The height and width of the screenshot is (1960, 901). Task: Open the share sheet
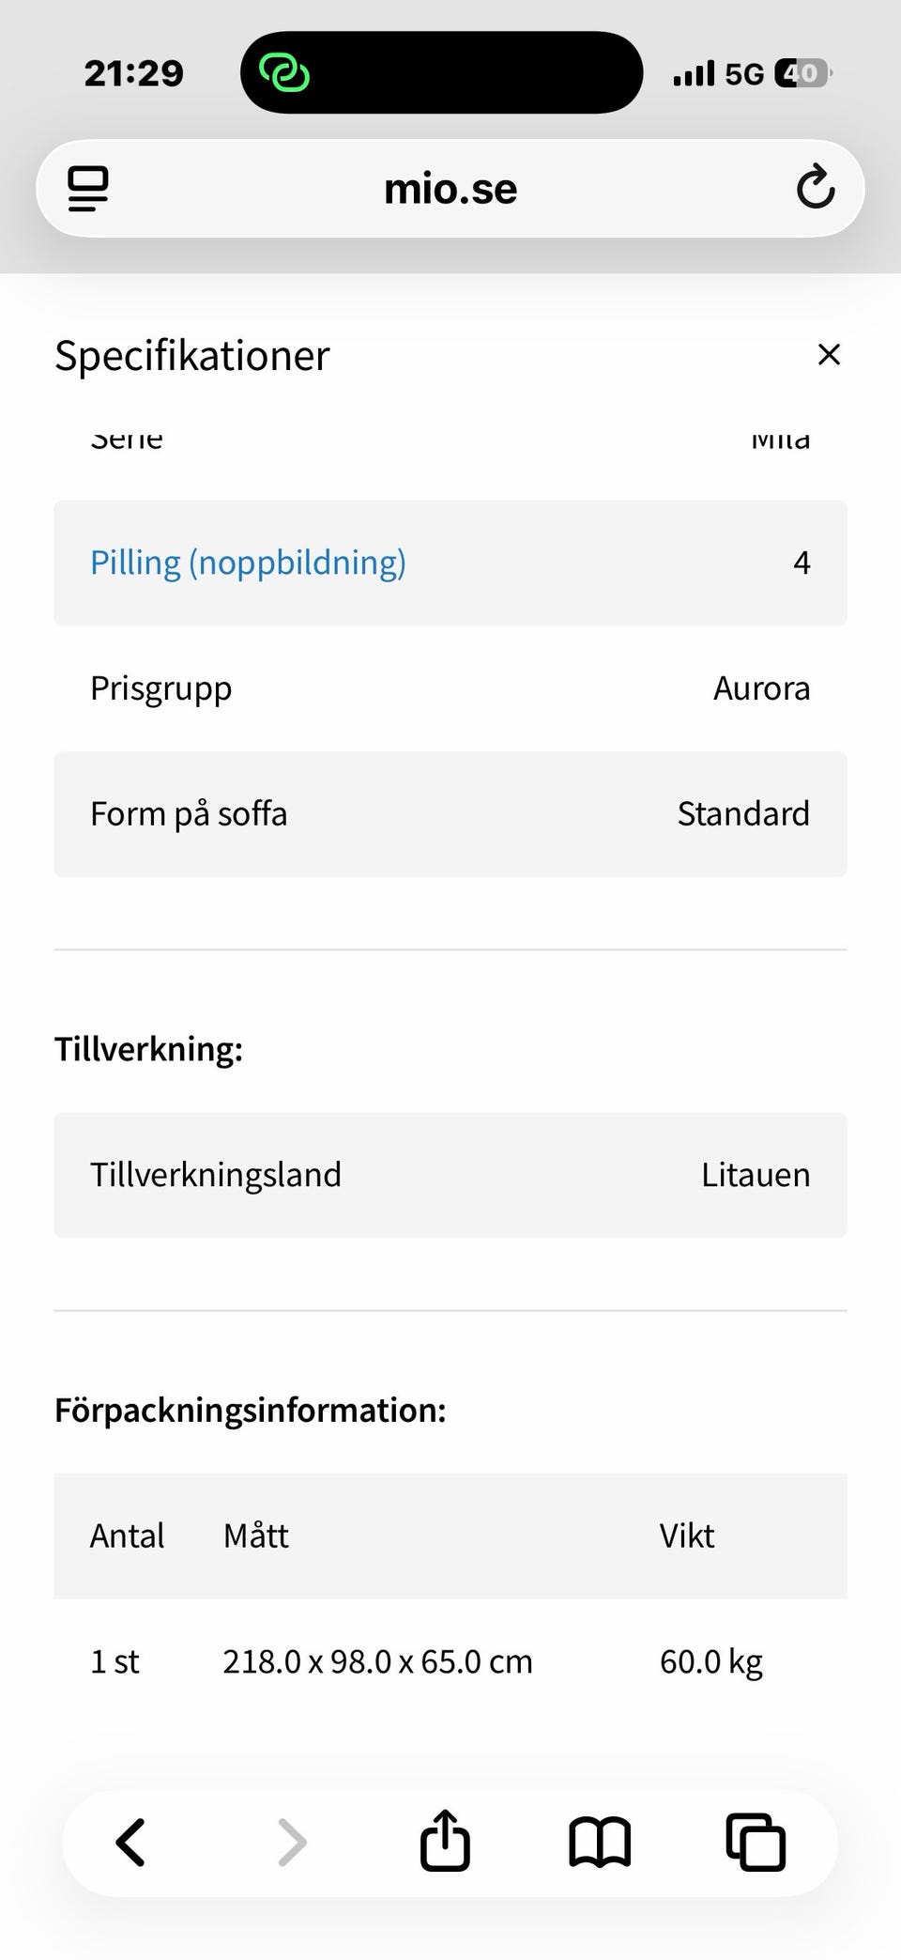pyautogui.click(x=445, y=1842)
